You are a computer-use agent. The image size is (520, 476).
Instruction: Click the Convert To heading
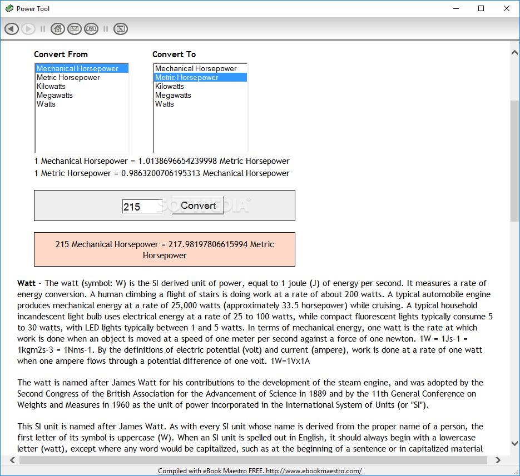coord(174,54)
